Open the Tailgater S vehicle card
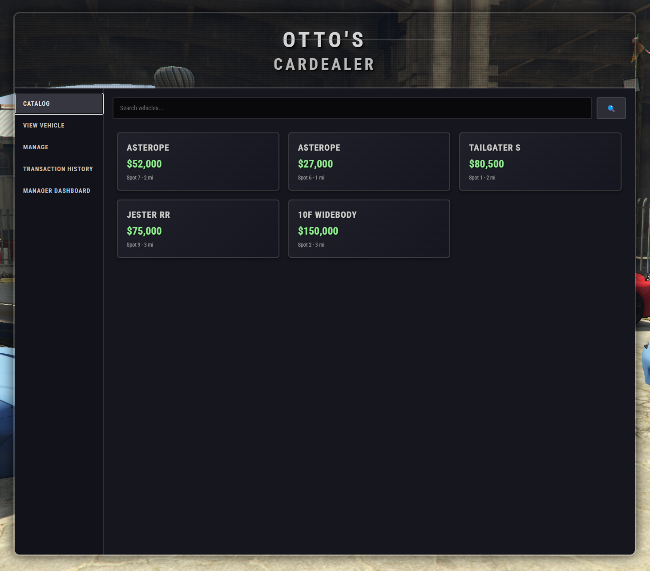 click(x=540, y=161)
